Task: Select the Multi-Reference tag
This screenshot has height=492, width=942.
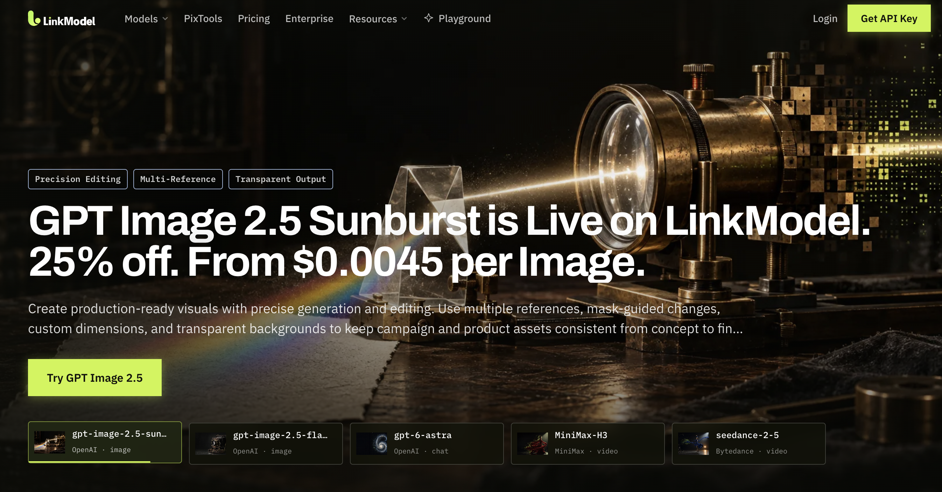Action: (x=178, y=179)
